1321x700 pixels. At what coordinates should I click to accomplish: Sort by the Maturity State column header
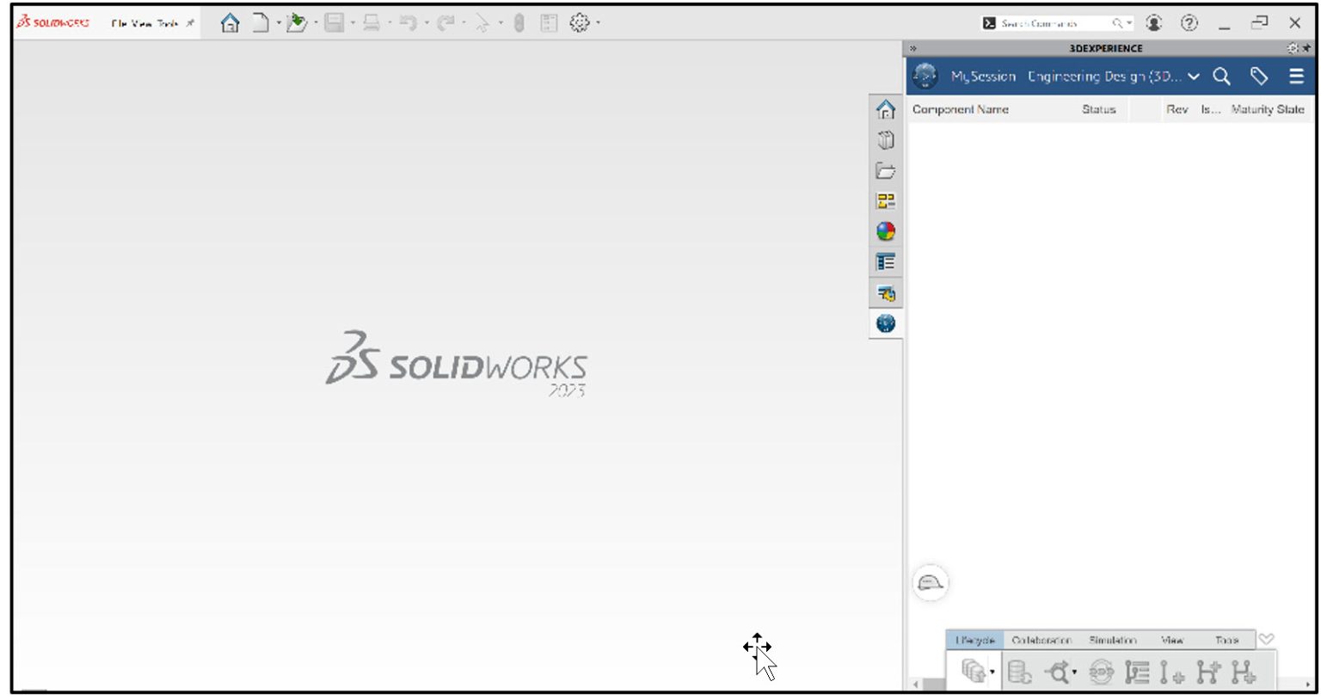coord(1267,109)
